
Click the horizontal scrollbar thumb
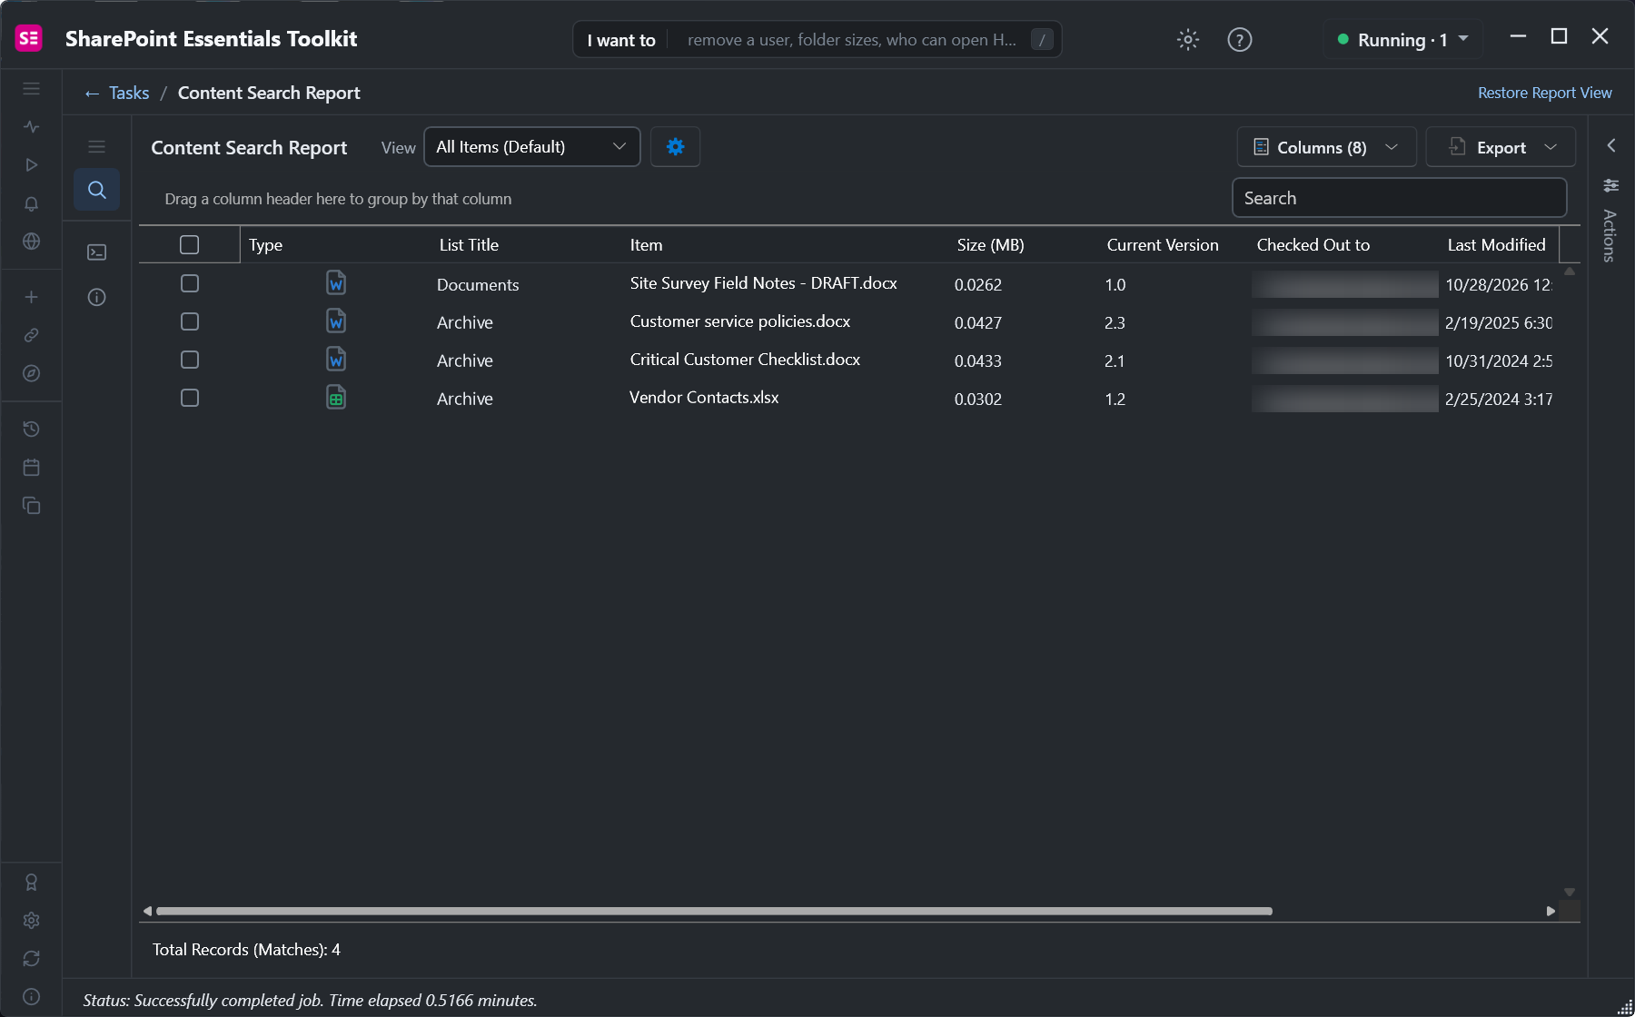[714, 911]
